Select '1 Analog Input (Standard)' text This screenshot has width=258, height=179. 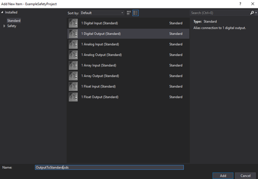[x=100, y=44]
